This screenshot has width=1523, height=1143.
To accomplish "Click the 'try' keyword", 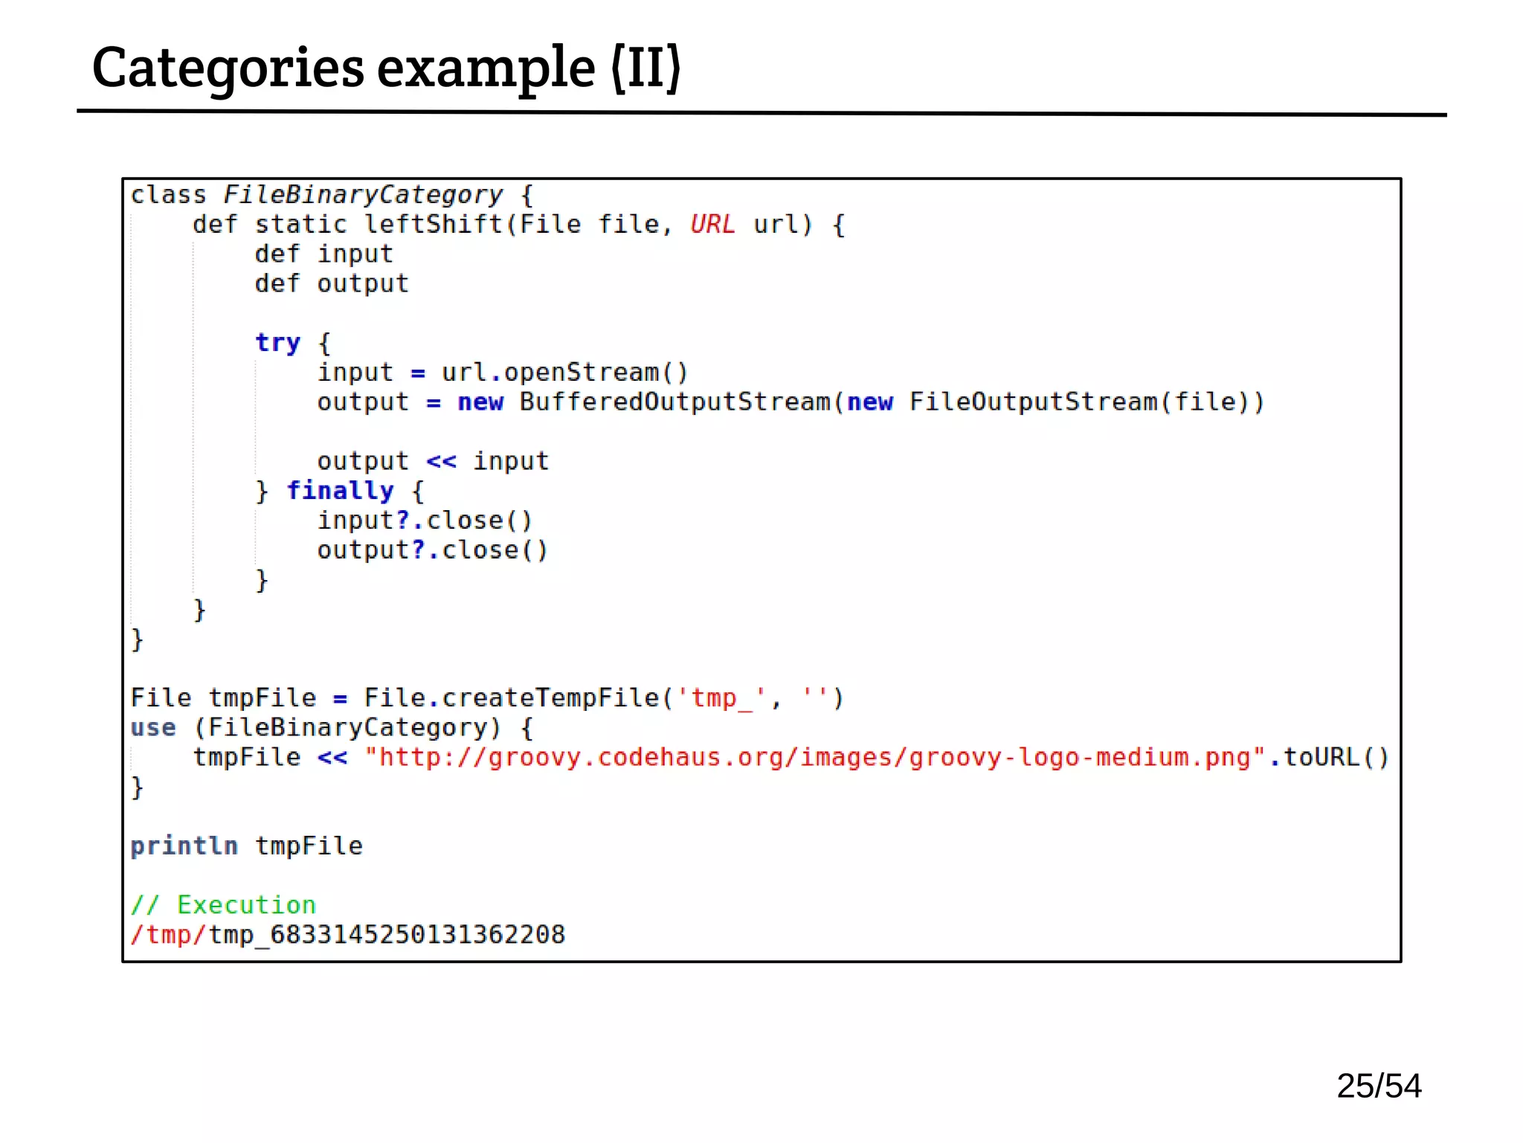I will point(277,343).
